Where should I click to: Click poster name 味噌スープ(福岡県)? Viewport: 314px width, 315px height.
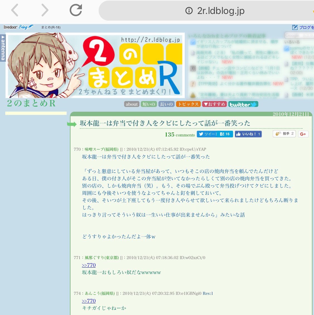pyautogui.click(x=101, y=149)
